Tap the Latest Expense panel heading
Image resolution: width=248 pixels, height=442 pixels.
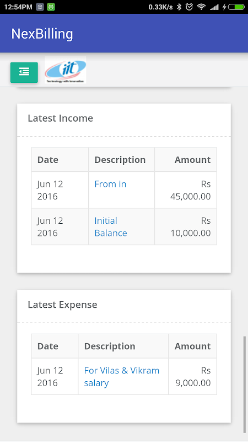(x=62, y=304)
